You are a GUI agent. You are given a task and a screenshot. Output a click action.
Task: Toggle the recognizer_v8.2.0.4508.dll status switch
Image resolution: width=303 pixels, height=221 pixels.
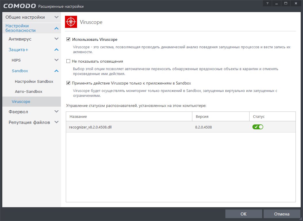click(x=258, y=127)
